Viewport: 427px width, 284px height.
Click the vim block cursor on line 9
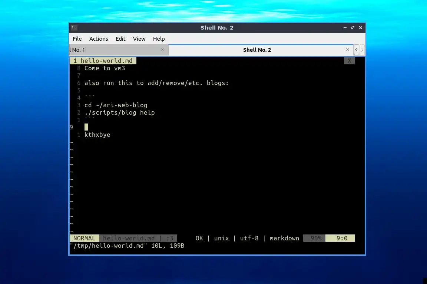86,127
